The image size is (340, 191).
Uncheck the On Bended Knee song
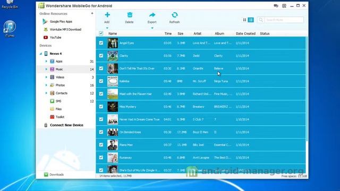pyautogui.click(x=101, y=132)
